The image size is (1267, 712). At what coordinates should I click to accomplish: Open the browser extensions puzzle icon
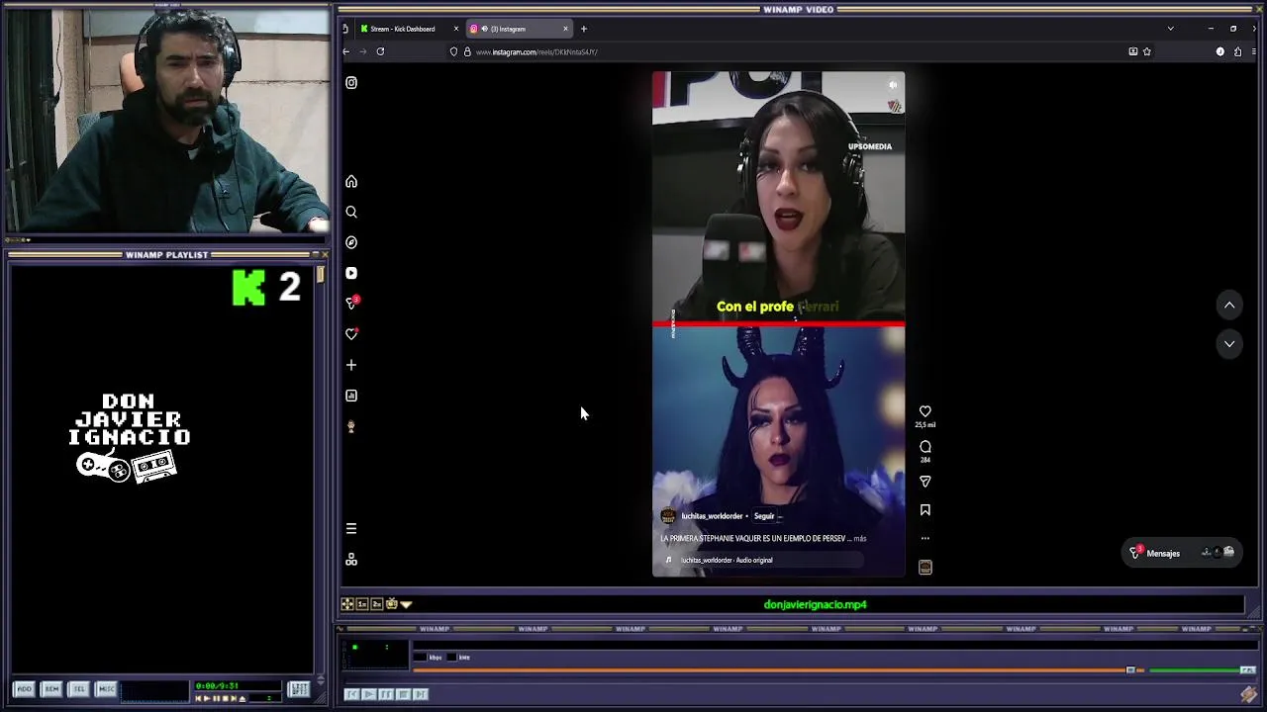click(1237, 51)
